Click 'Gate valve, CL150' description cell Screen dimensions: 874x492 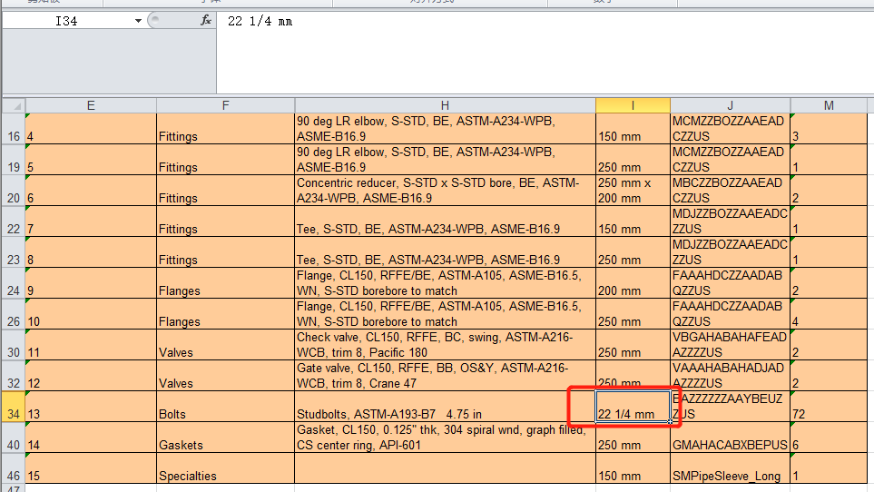point(445,376)
